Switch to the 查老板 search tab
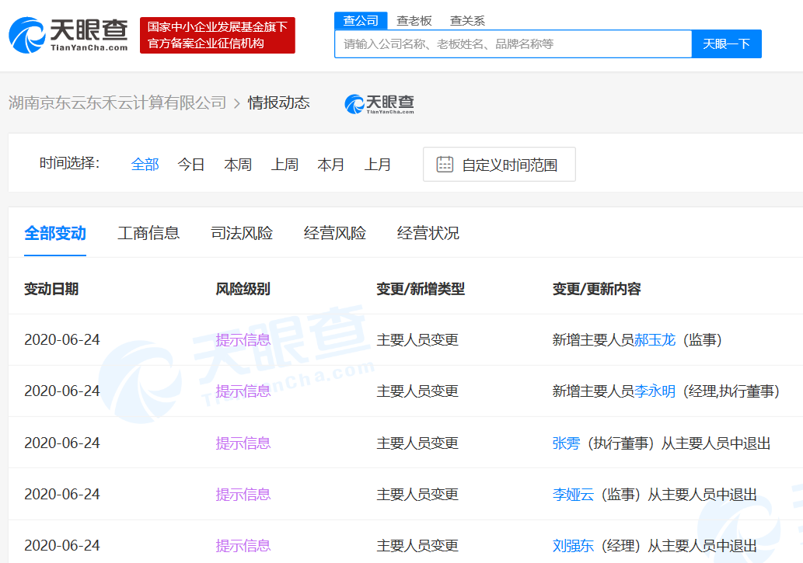803x563 pixels. click(414, 21)
